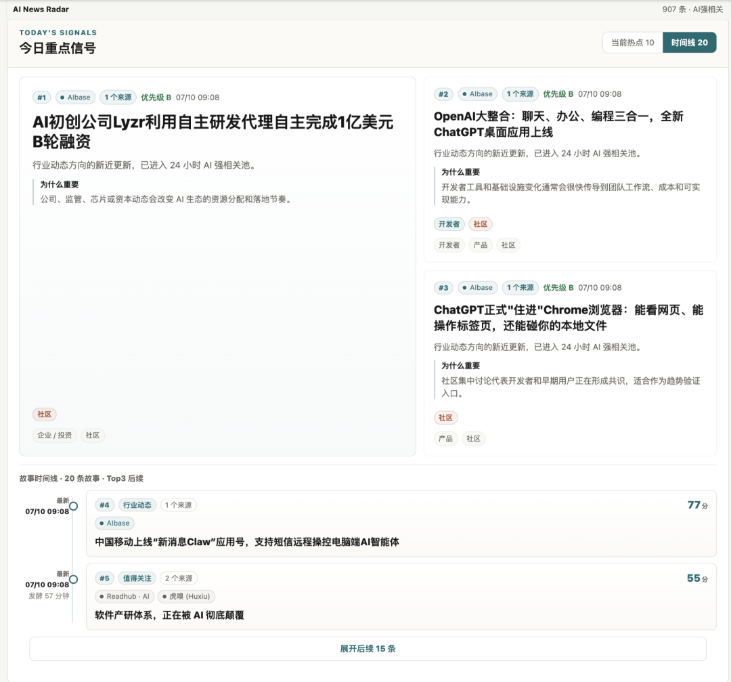Image resolution: width=731 pixels, height=682 pixels.
Task: Click 发酵 57 分钟 label
Action: point(49,596)
